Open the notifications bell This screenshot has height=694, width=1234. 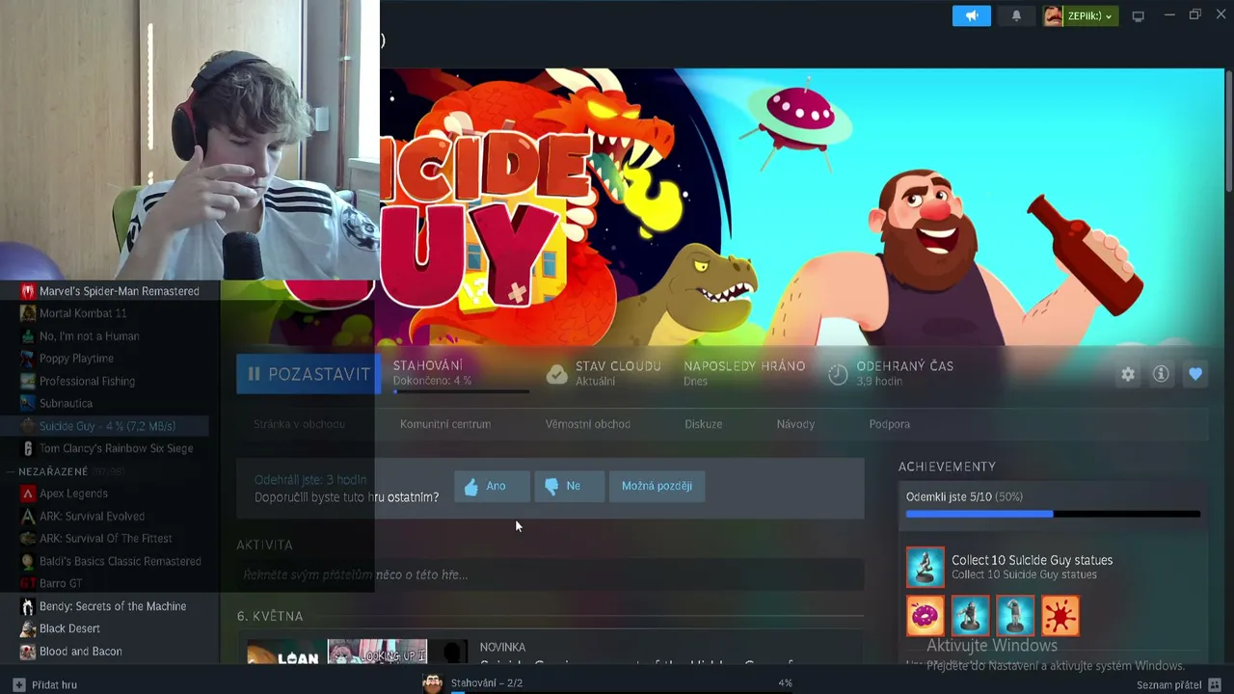pos(1016,15)
